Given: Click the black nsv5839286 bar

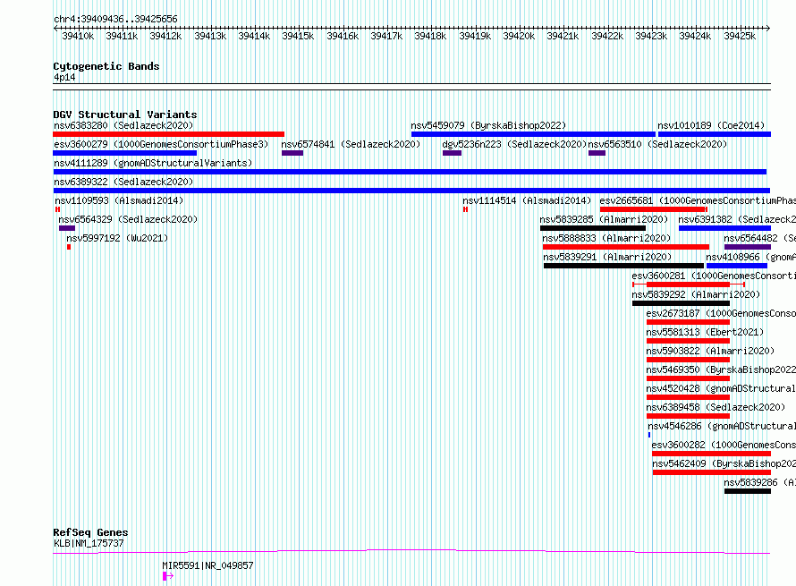Looking at the screenshot, I should (x=748, y=491).
